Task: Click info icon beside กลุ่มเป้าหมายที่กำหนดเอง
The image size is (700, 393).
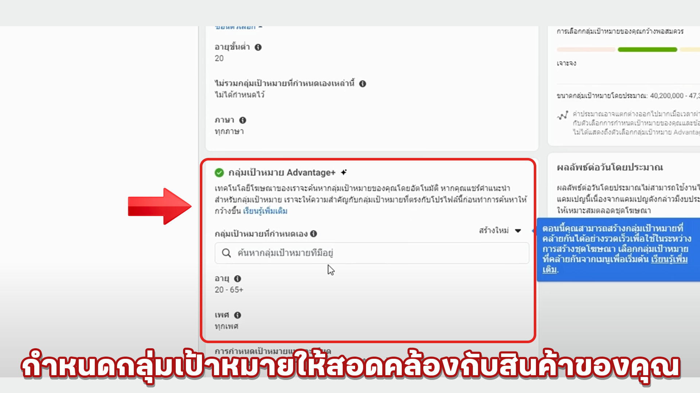Action: tap(314, 234)
